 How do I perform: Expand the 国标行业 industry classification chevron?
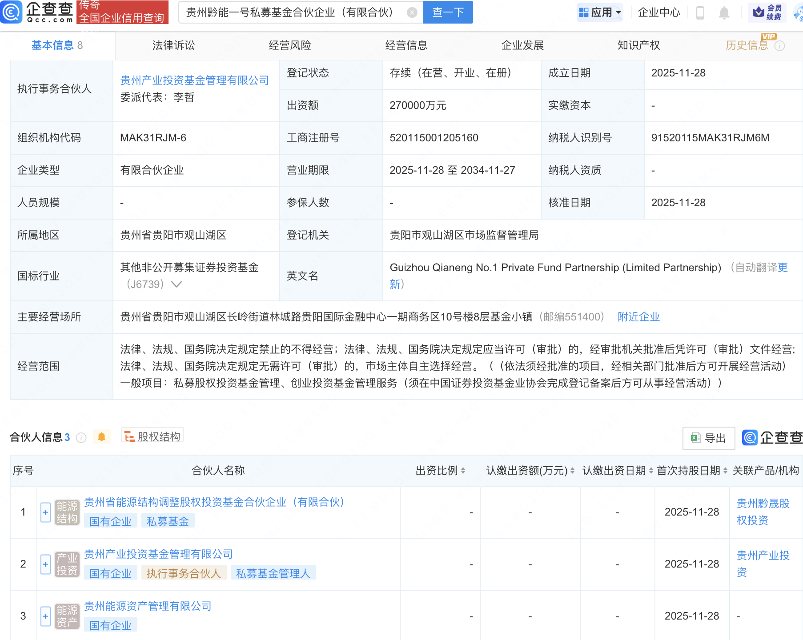click(x=177, y=284)
